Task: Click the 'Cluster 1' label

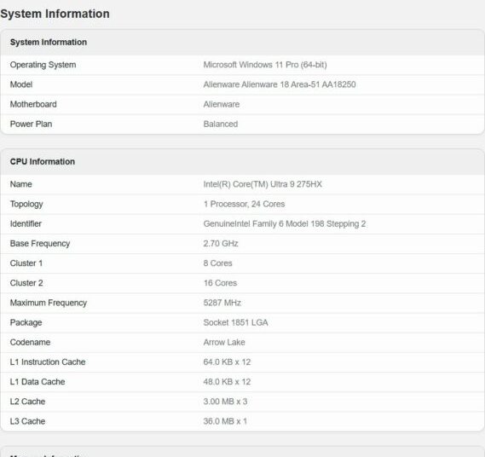Action: coord(26,263)
